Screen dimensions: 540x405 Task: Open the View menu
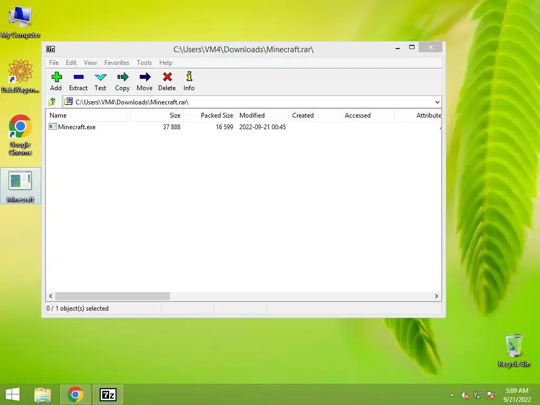point(90,63)
